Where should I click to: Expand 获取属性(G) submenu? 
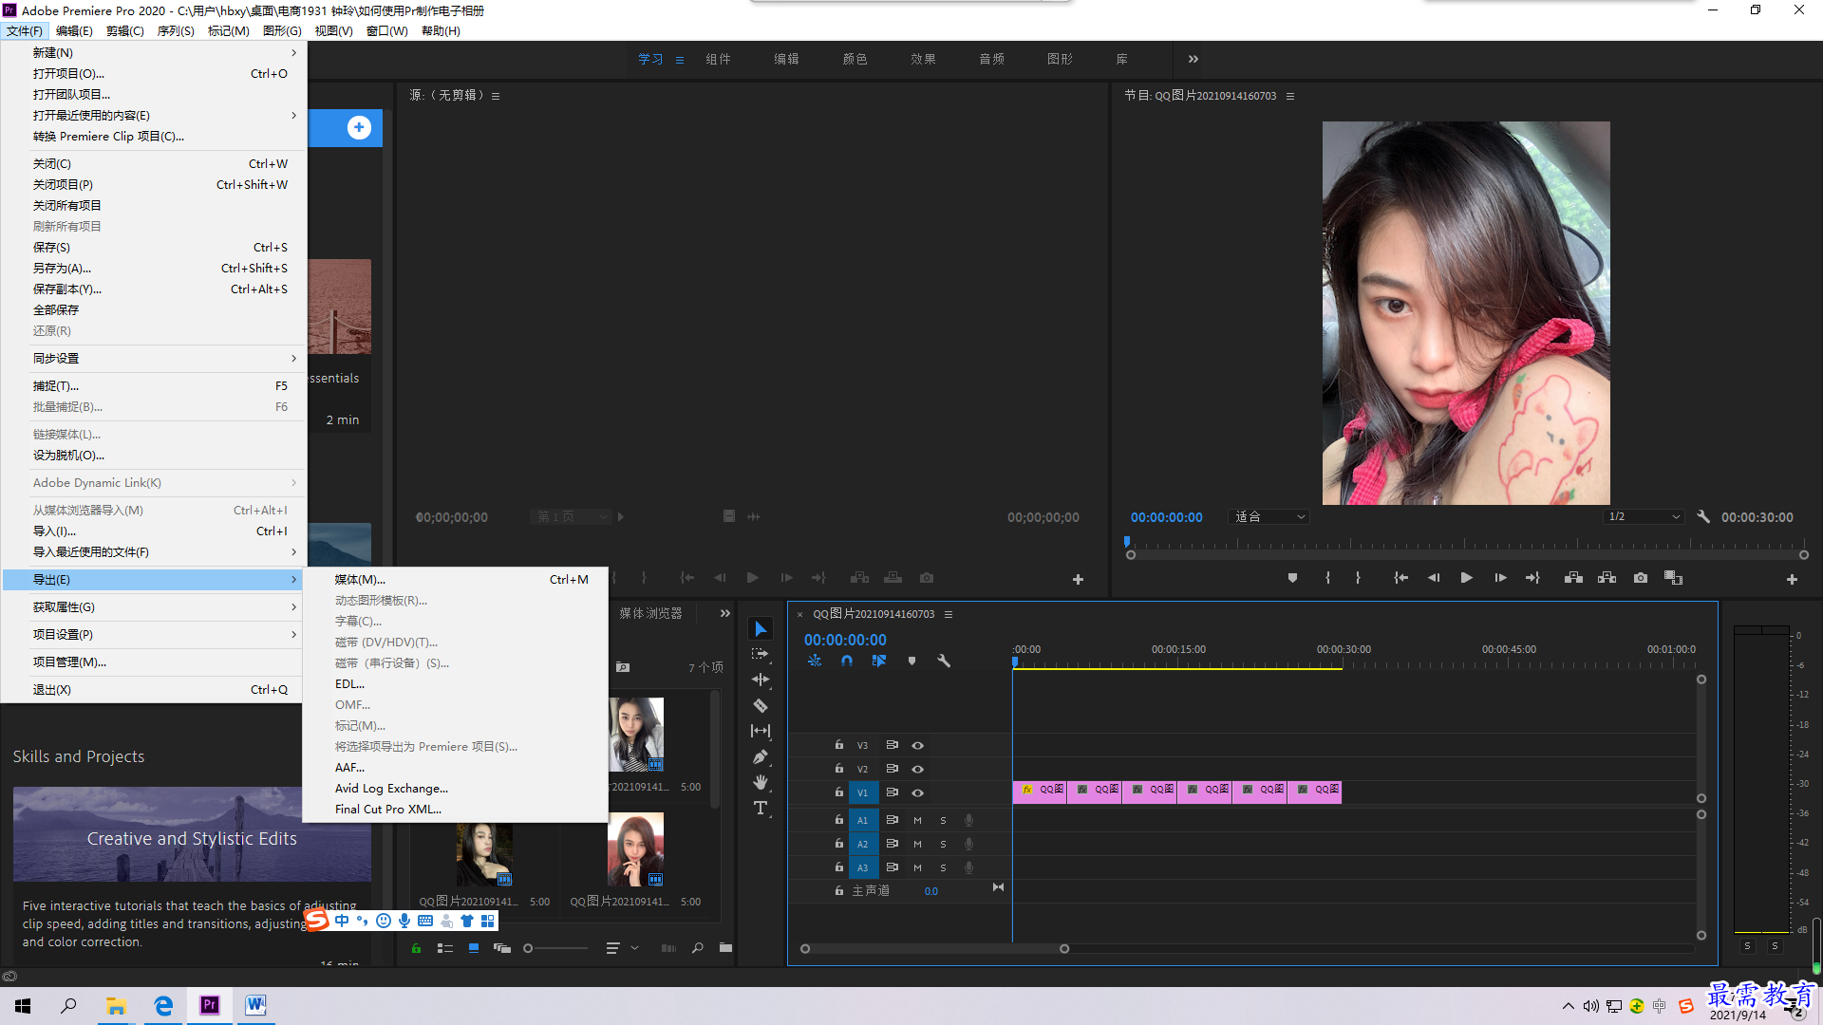coord(154,606)
